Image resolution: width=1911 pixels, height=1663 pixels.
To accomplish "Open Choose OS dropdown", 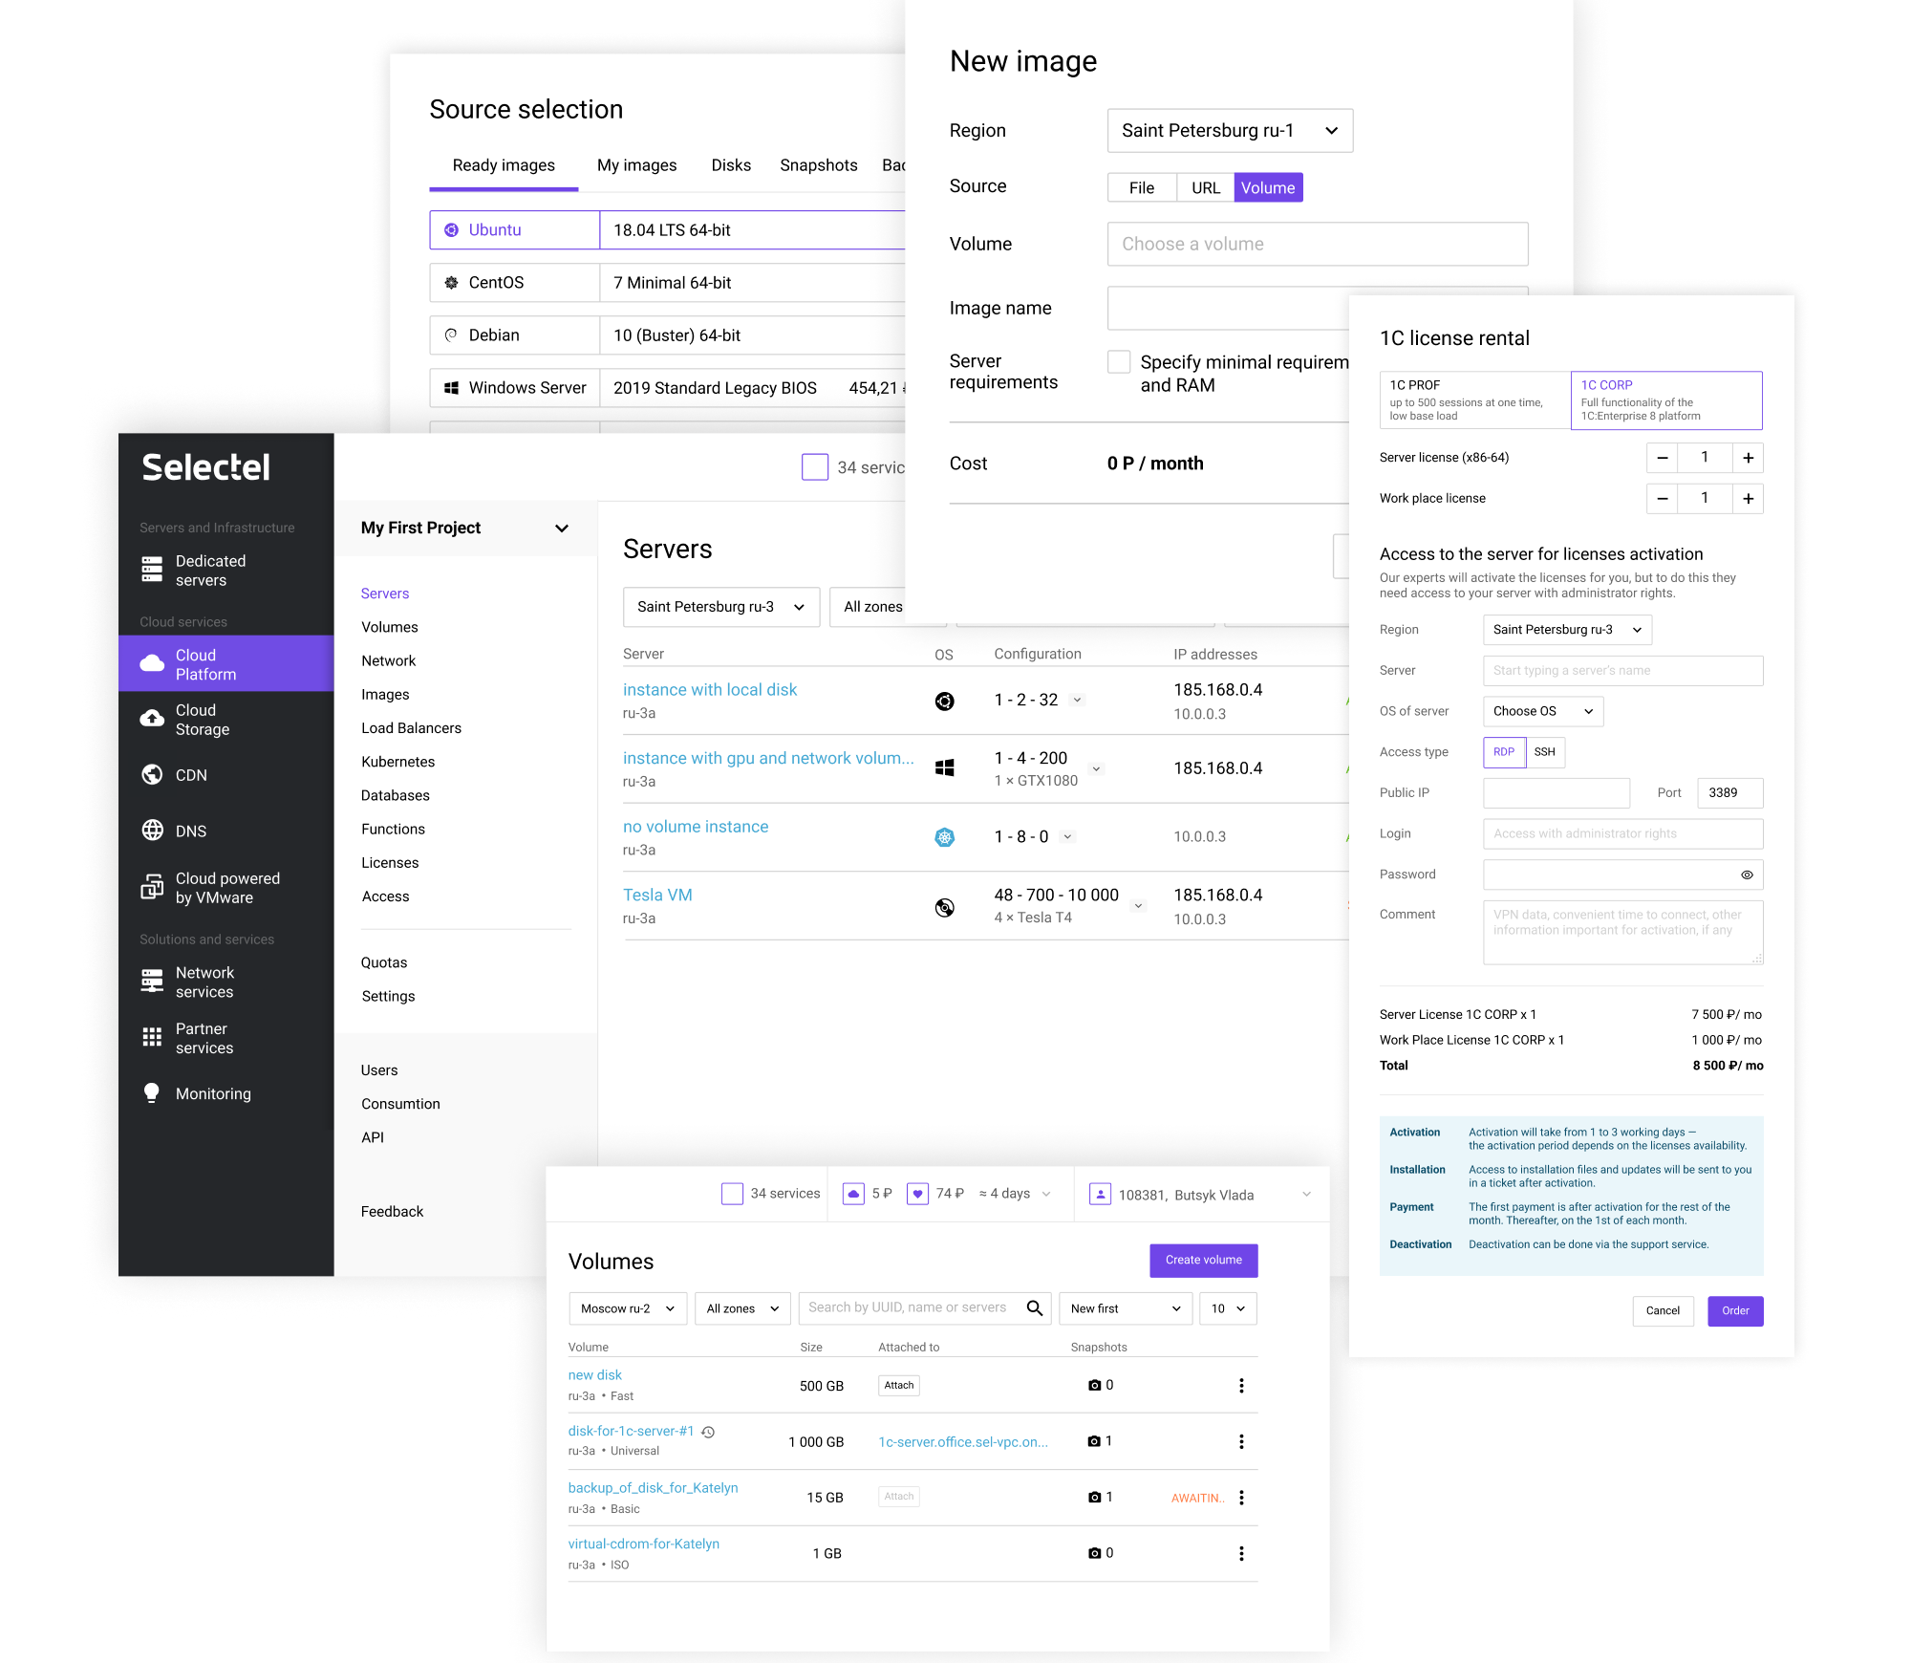I will 1542,711.
